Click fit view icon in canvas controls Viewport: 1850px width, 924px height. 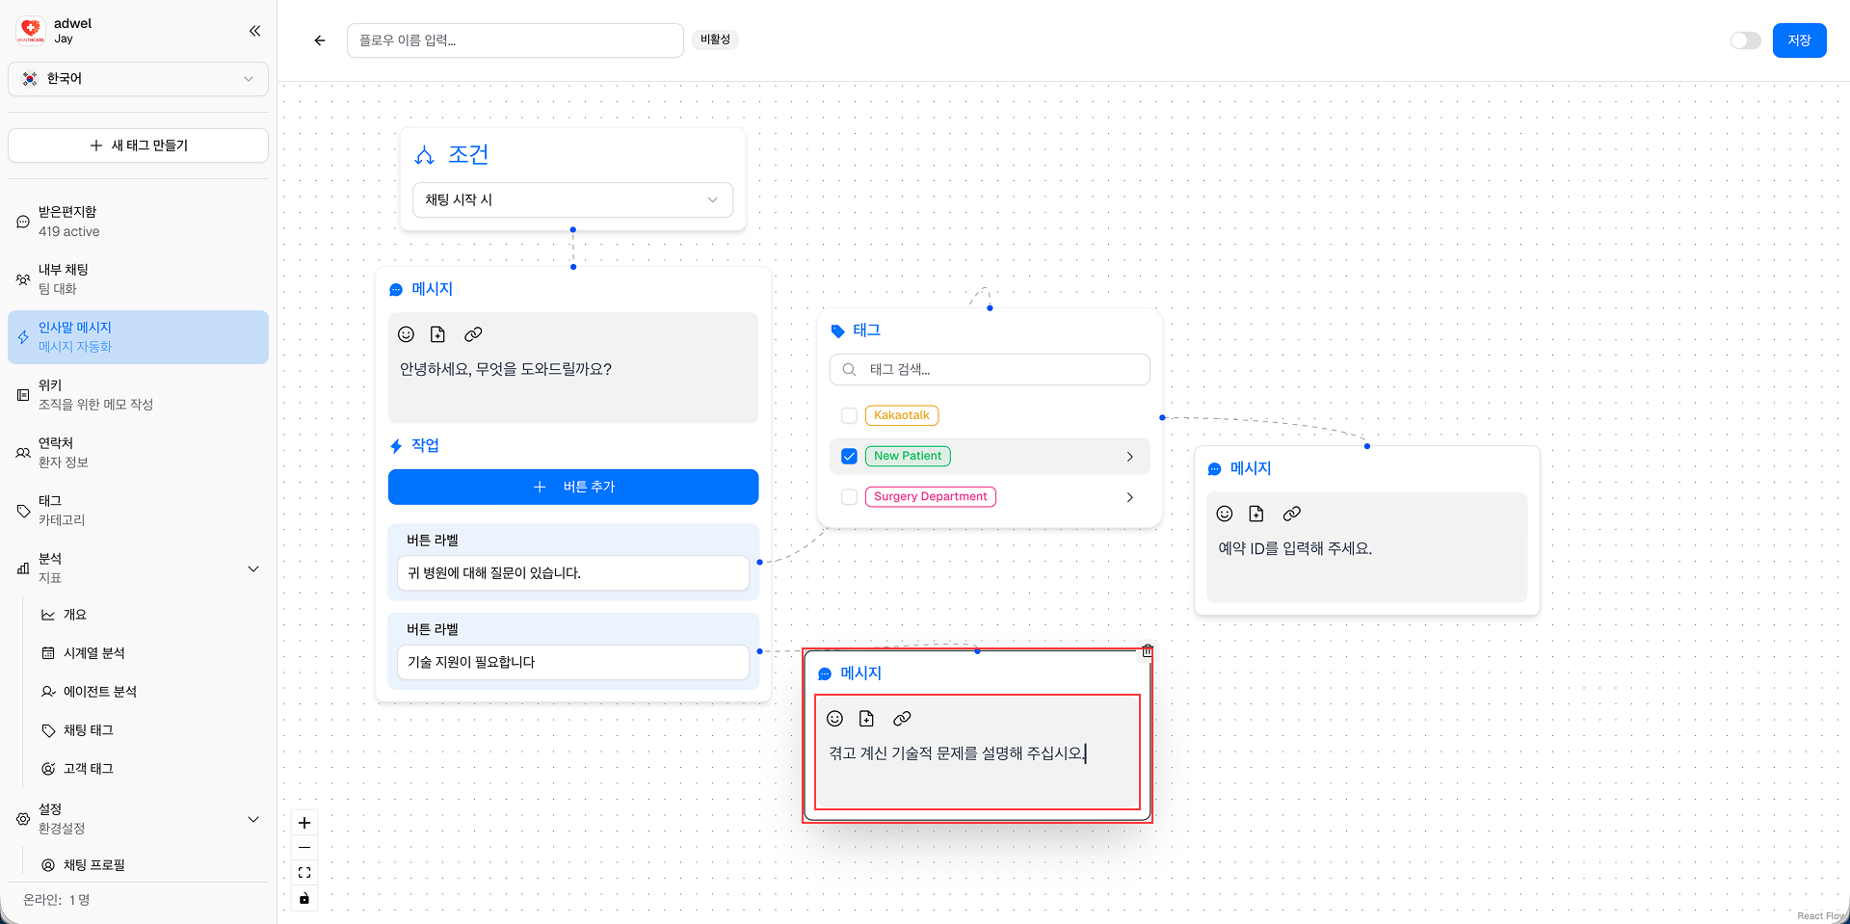pyautogui.click(x=304, y=873)
